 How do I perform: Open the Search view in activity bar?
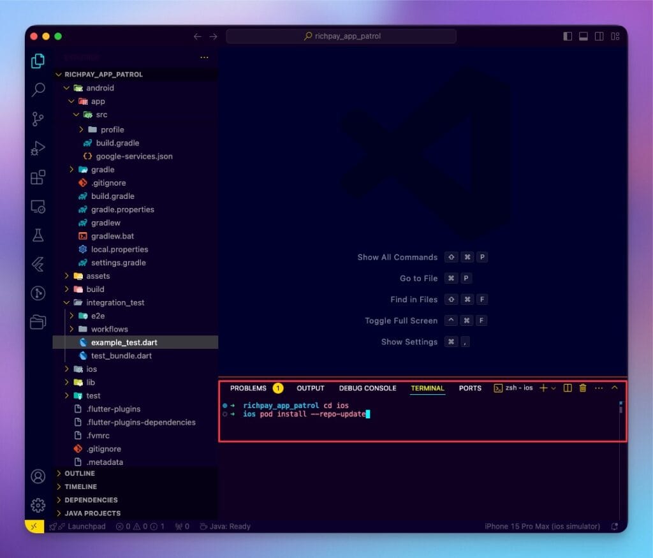(38, 89)
